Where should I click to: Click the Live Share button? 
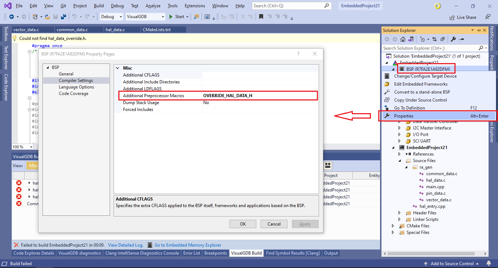pyautogui.click(x=463, y=17)
